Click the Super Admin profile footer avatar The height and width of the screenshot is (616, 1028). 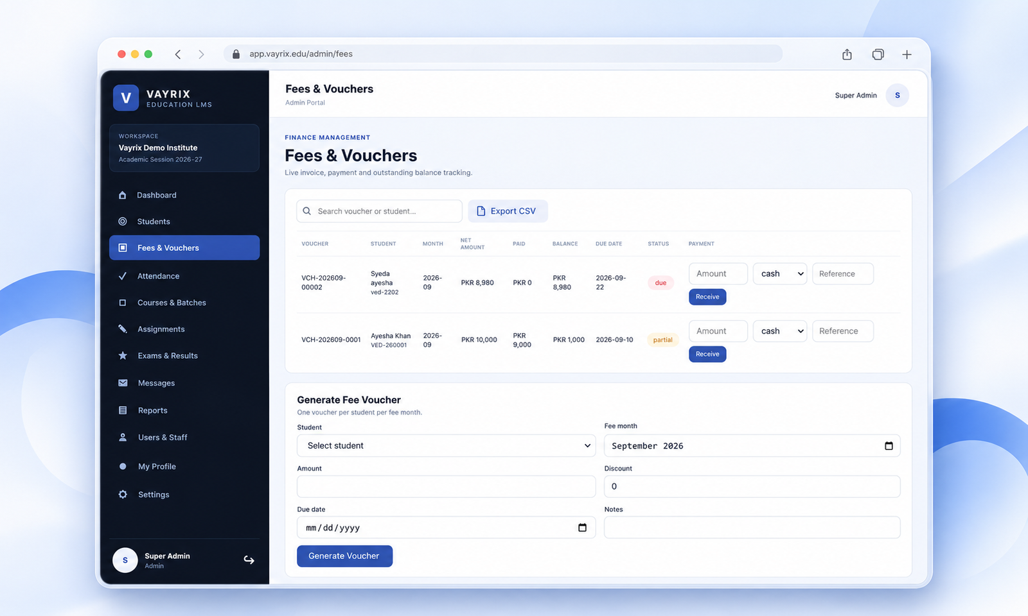pyautogui.click(x=125, y=560)
